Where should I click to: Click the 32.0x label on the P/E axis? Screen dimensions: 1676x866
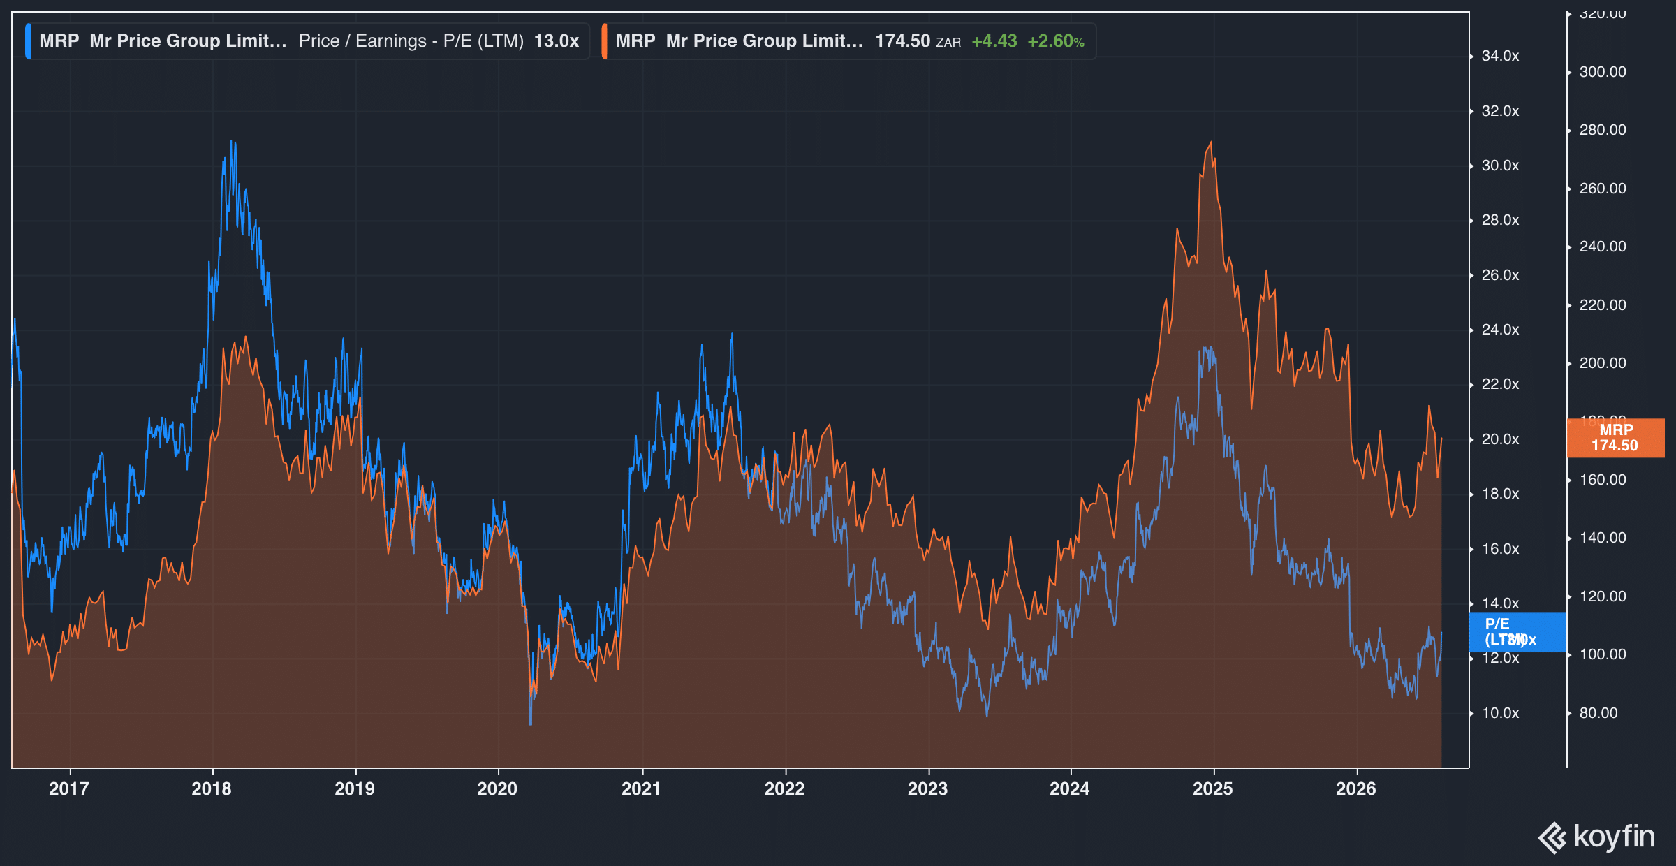(1500, 111)
